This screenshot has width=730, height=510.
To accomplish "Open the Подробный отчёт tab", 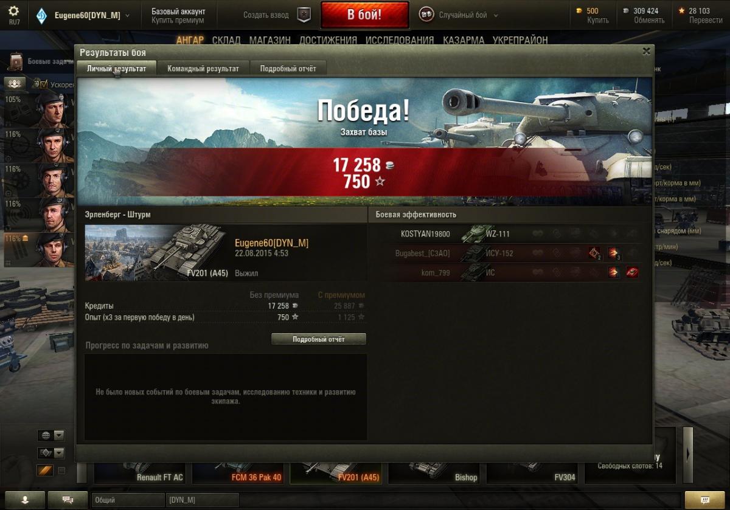I will coord(288,69).
